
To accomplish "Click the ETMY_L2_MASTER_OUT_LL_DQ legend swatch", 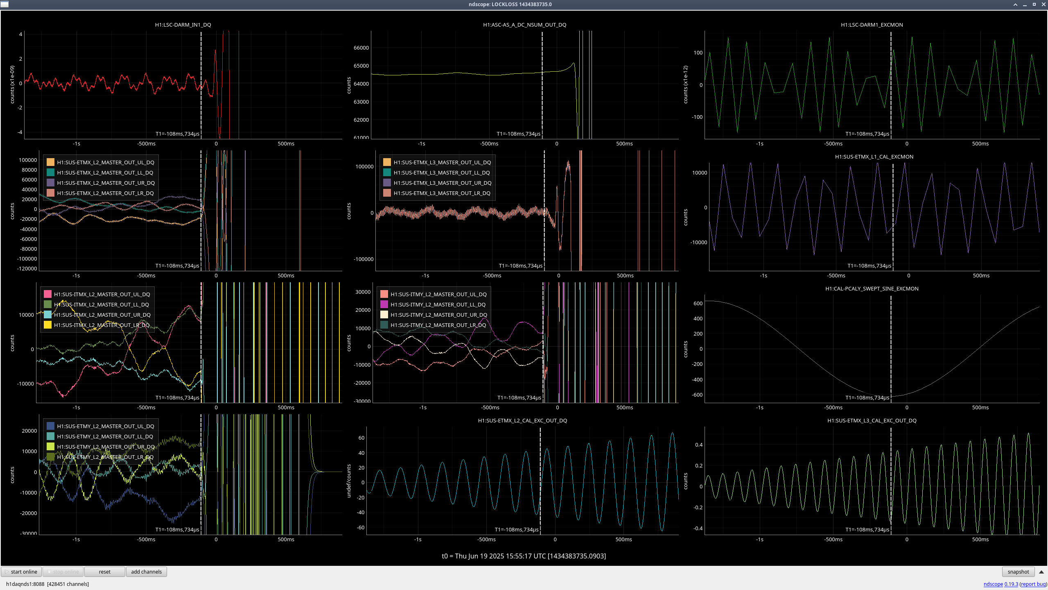I will click(51, 436).
